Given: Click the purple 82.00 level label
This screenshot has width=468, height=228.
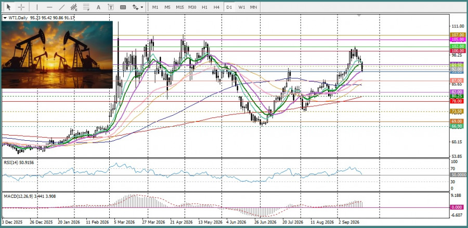Looking at the screenshot, I should (x=458, y=92).
